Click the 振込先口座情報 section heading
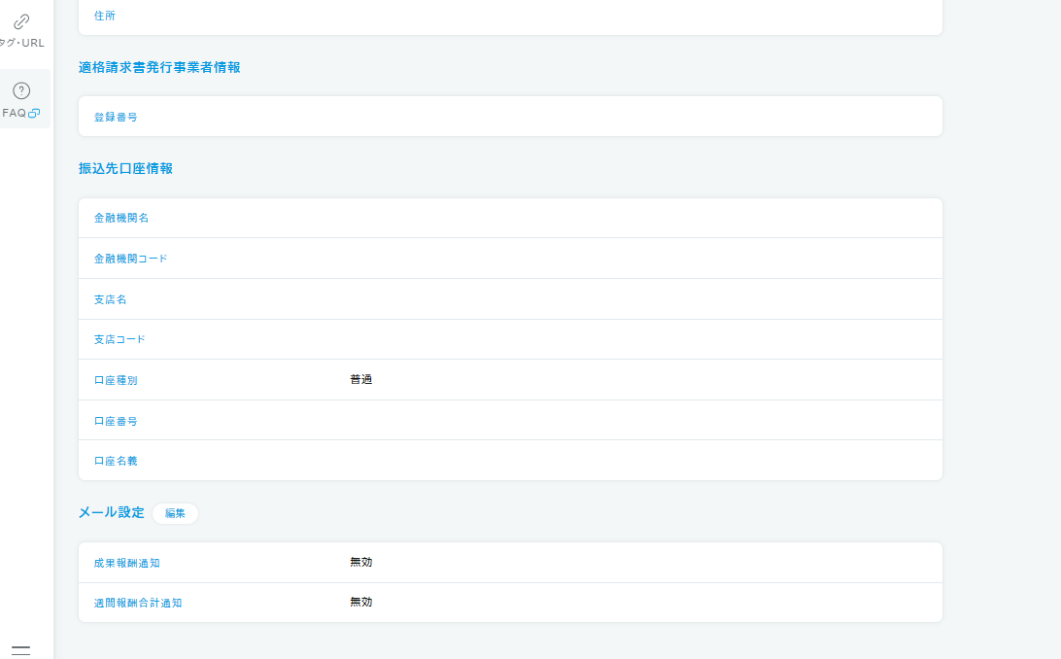This screenshot has width=1061, height=659. (x=125, y=168)
